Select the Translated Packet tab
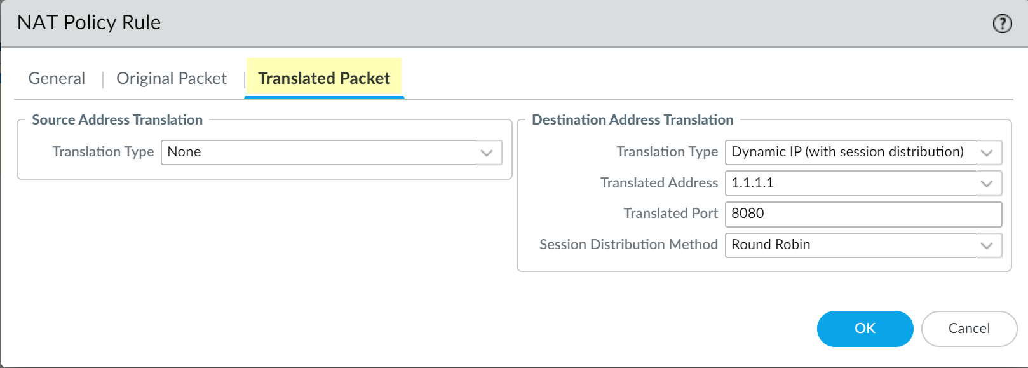Viewport: 1028px width, 368px height. pyautogui.click(x=324, y=78)
